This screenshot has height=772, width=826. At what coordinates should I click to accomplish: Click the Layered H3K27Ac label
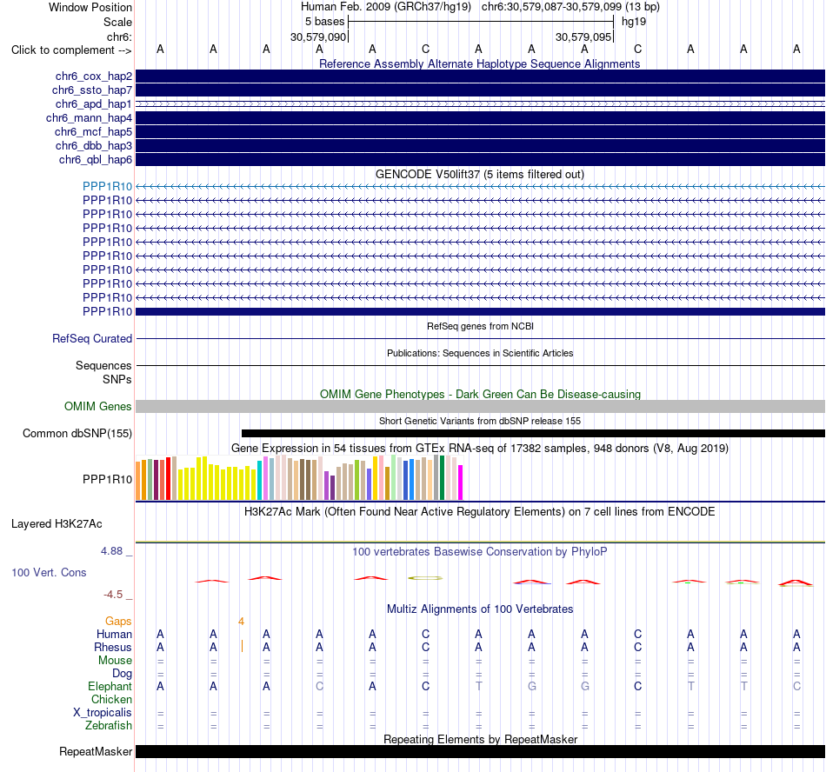click(x=57, y=524)
